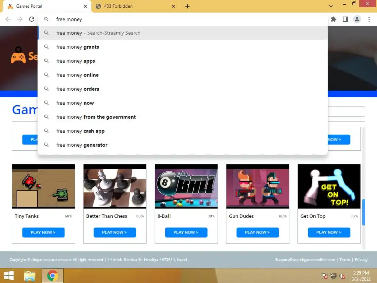Click magnifier icon beside 'free money grants'
Image resolution: width=377 pixels, height=283 pixels.
click(x=46, y=47)
